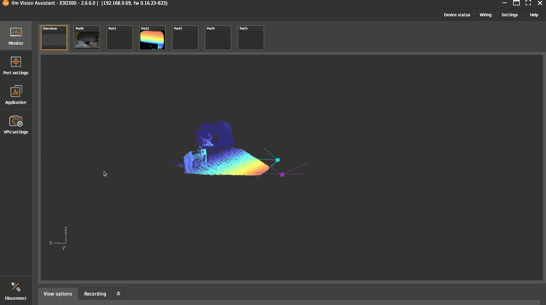Open VPU settings camera icon
Viewport: 546px width, 305px height.
(16, 121)
